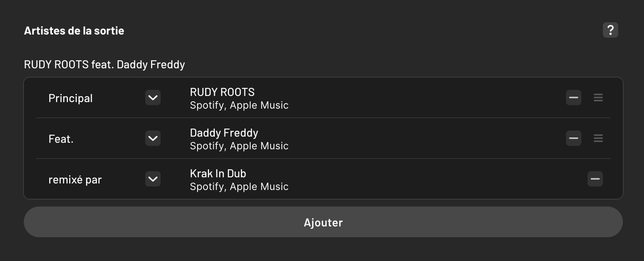Click the Daddy Freddy artist name
Image resolution: width=644 pixels, height=261 pixels.
(224, 133)
